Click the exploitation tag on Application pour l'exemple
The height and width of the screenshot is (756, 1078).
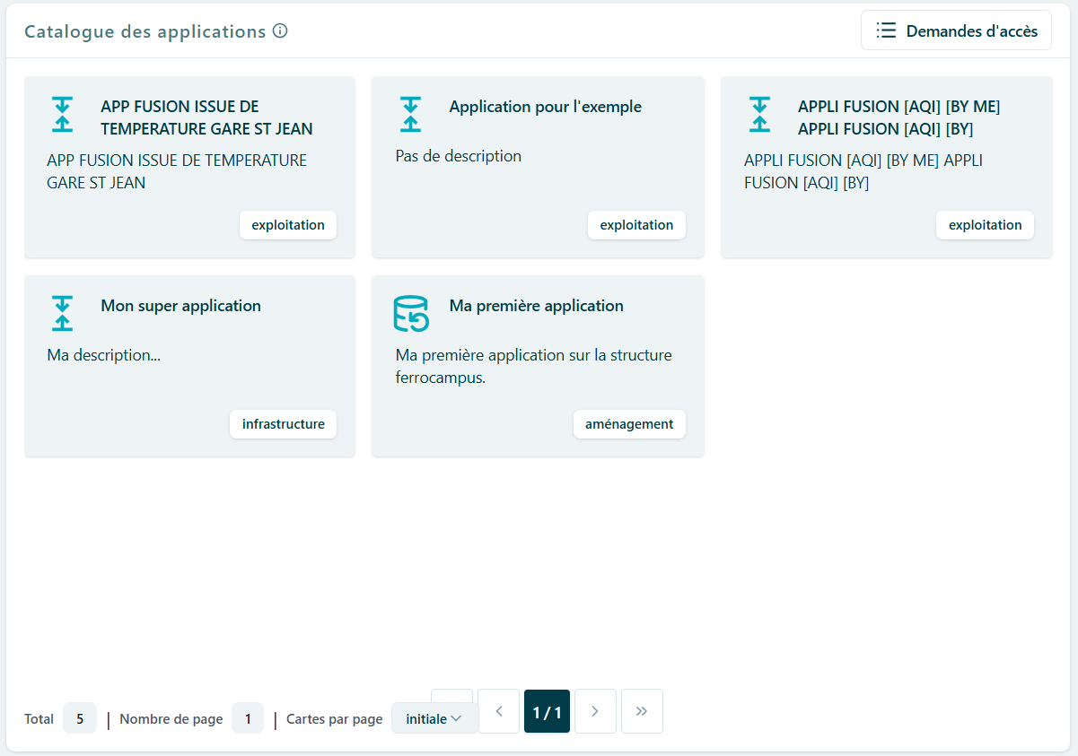click(x=636, y=225)
